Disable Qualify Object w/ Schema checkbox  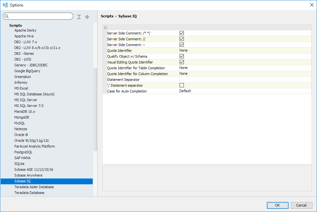[x=182, y=56]
